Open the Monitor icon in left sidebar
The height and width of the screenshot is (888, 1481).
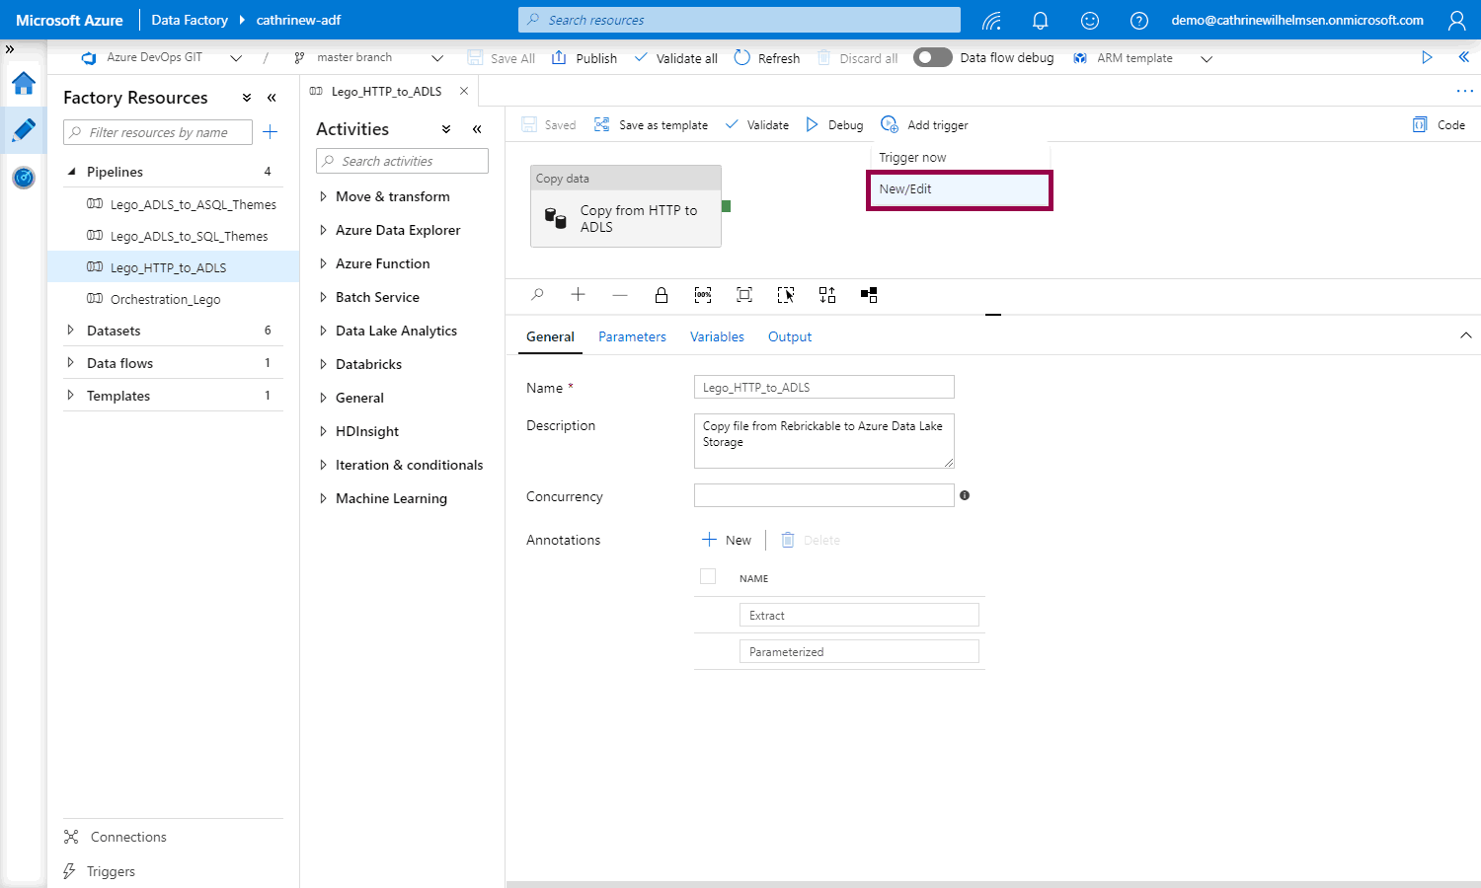[24, 178]
